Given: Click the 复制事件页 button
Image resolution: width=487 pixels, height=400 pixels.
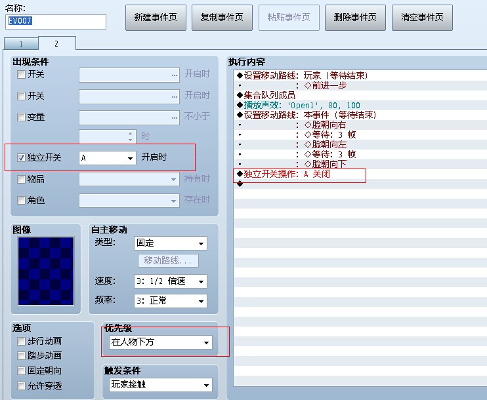Looking at the screenshot, I should (222, 18).
